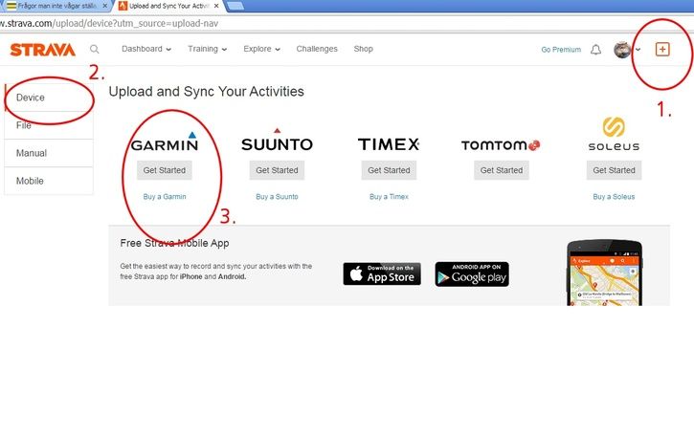The image size is (694, 436).
Task: Click Download on the App Store badge
Action: [x=382, y=273]
